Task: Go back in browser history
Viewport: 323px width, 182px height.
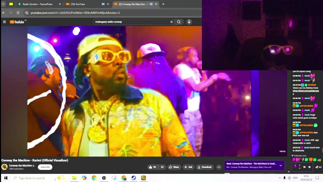Action: click(x=4, y=13)
